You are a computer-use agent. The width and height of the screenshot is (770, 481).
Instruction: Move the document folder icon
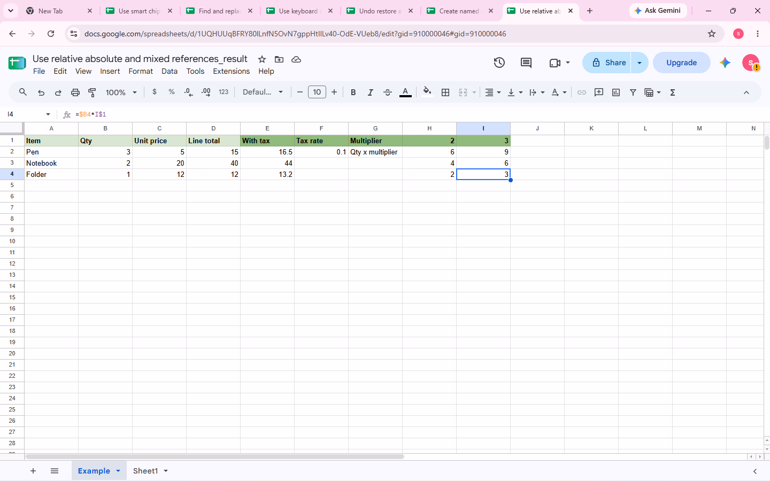pyautogui.click(x=279, y=59)
